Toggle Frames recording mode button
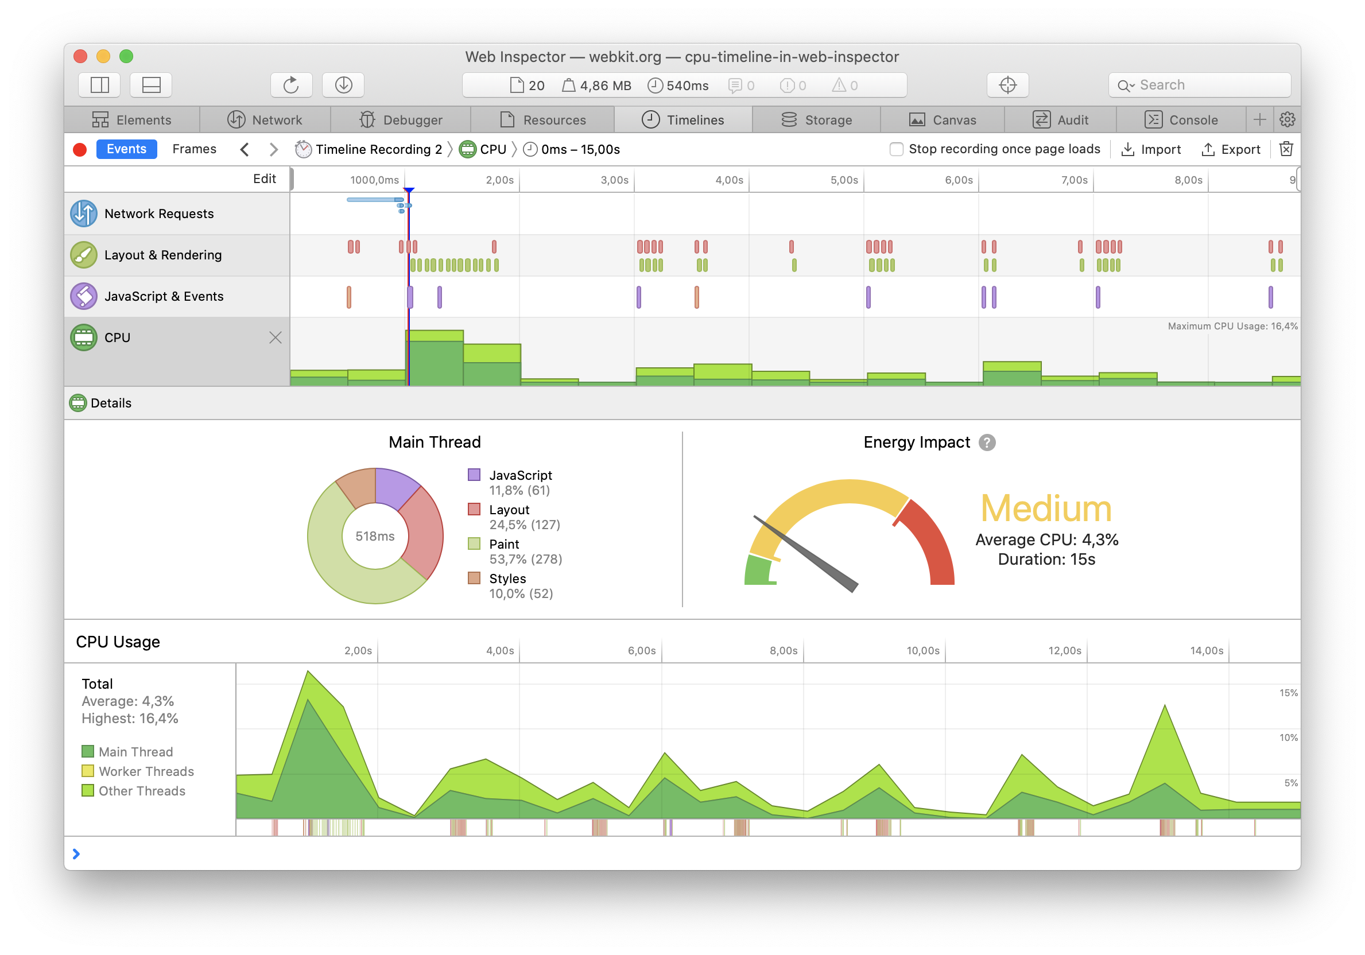1365x955 pixels. click(x=195, y=148)
